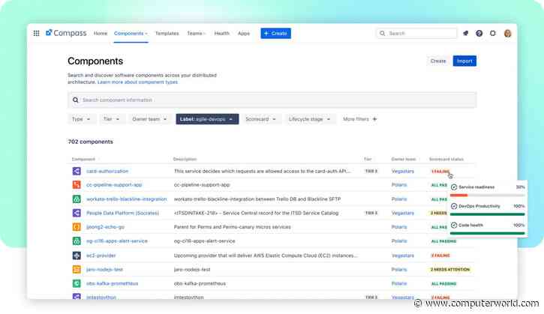Click the cc-pipeline-support-app component icon
The width and height of the screenshot is (544, 314).
[x=77, y=184]
